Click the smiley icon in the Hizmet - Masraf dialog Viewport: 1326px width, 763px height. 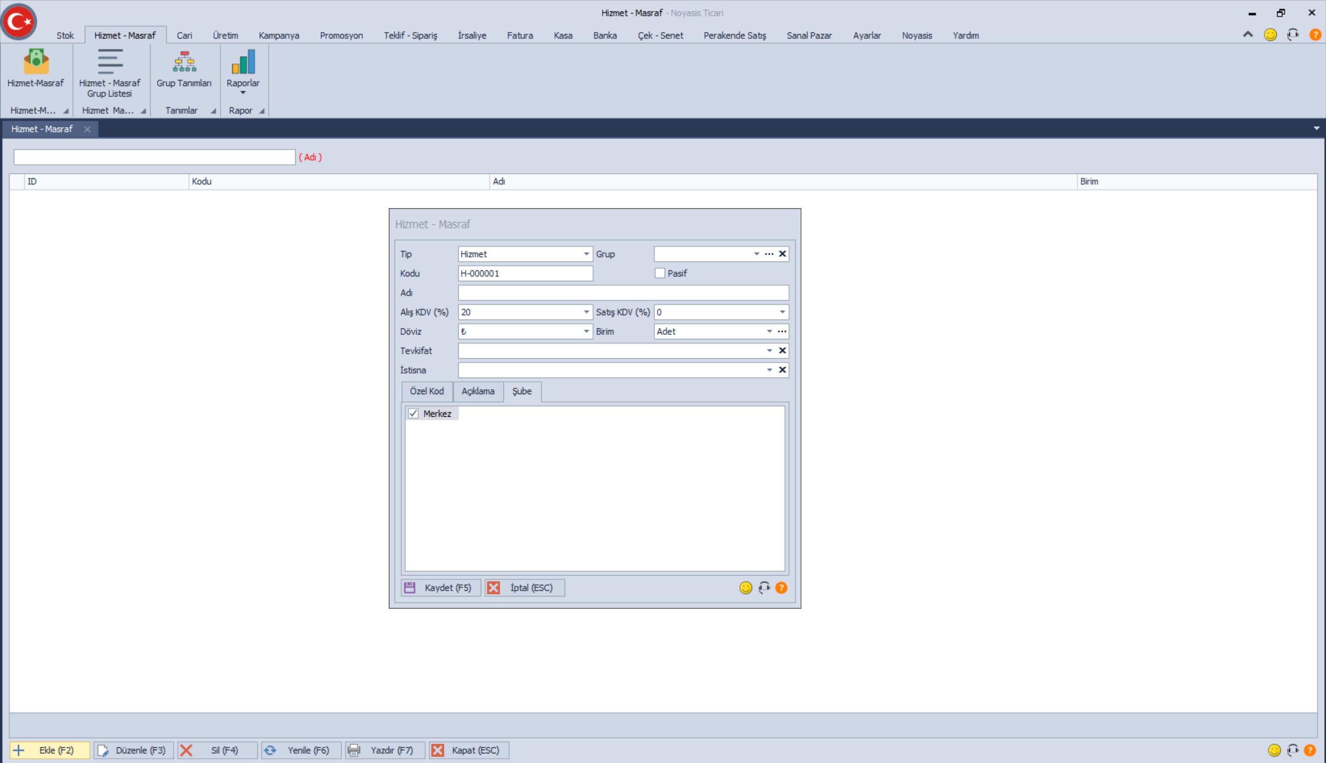tap(745, 588)
